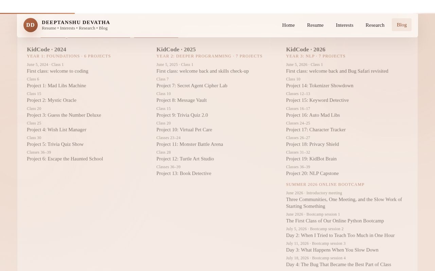
Task: View Project 4: Wish List Manager
Action: pyautogui.click(x=56, y=130)
